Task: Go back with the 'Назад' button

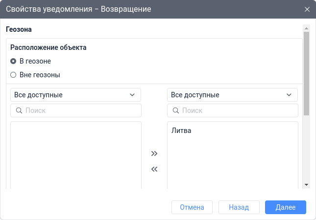Action: pyautogui.click(x=239, y=207)
